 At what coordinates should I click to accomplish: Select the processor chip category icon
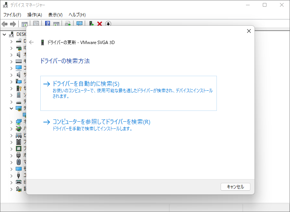coord(19,149)
